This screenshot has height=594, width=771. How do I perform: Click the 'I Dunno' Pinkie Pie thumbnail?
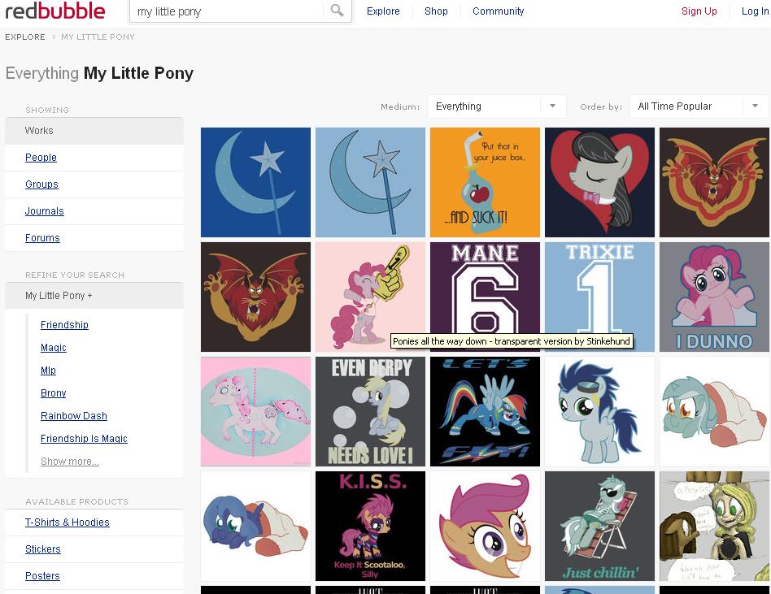point(714,297)
